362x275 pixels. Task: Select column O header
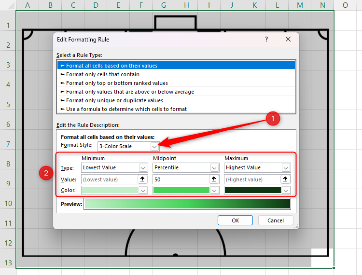(345, 5)
